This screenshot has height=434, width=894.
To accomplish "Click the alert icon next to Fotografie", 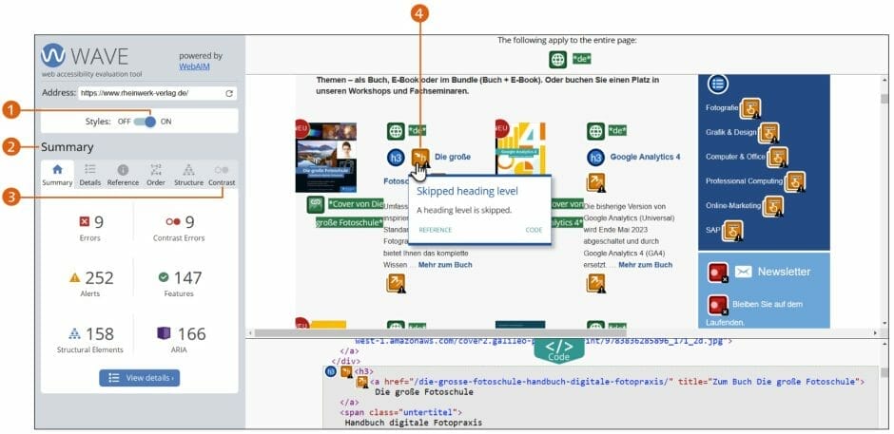I will click(751, 108).
